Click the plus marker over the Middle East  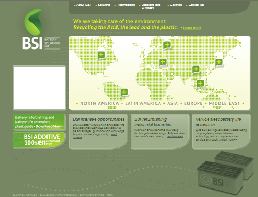[163, 62]
